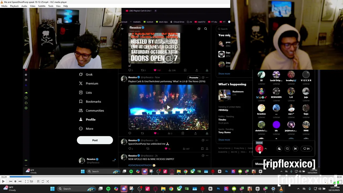Open options on APOLLO RED snippet post
343x193 pixels.
[x=207, y=155]
